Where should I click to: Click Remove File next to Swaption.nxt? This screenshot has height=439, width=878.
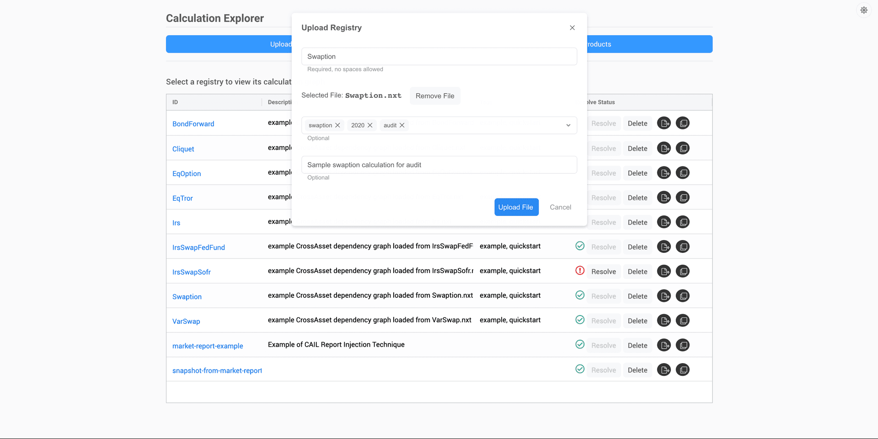click(434, 96)
